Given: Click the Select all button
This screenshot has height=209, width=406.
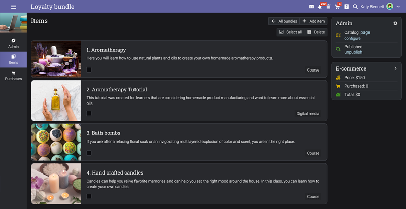Looking at the screenshot, I should click(x=290, y=32).
